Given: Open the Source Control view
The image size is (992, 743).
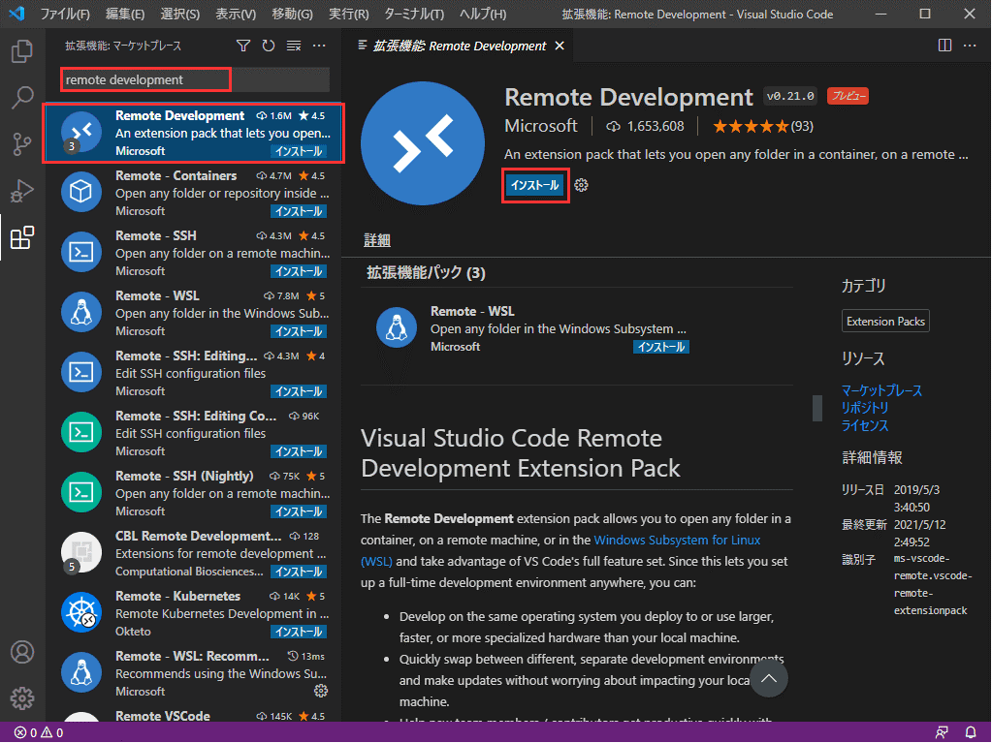Looking at the screenshot, I should [x=22, y=144].
